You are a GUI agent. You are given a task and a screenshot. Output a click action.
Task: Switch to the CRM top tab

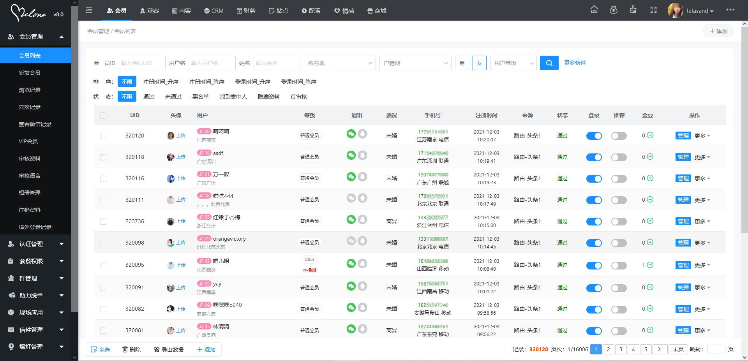point(214,11)
